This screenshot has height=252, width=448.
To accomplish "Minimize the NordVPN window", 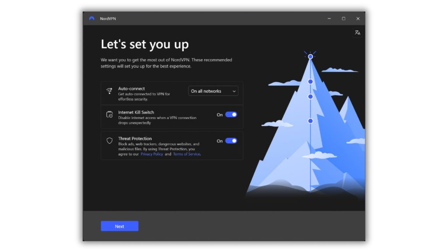I will pos(329,18).
